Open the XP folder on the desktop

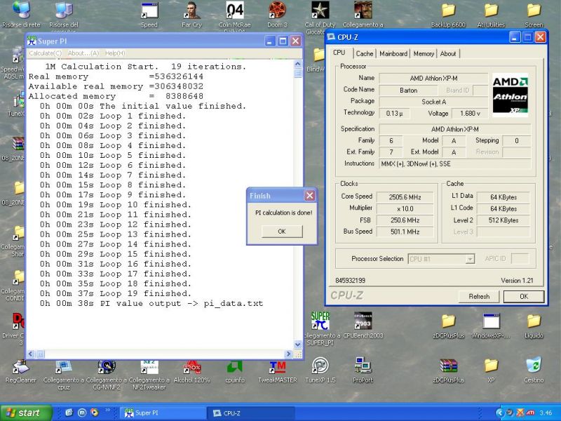coord(491,371)
